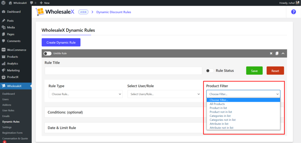Open the comments bubble icon in admin bar
This screenshot has width=301, height=143.
(x=31, y=3)
